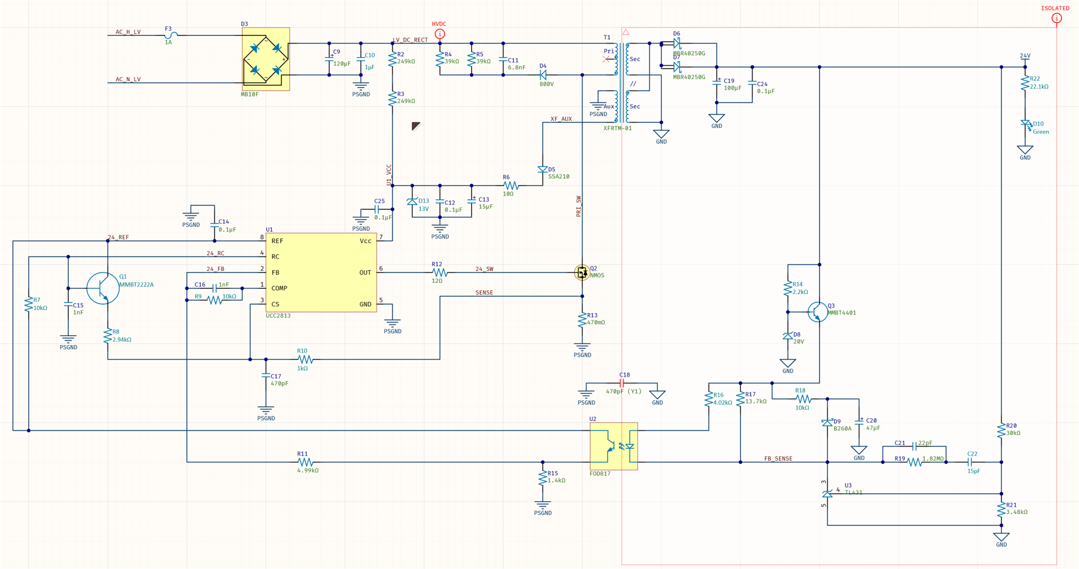Select the U1 UCC2813 controller block
The image size is (1079, 569).
(321, 272)
